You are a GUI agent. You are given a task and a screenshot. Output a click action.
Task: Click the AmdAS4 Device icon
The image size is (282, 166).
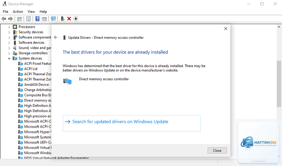pos(21,85)
